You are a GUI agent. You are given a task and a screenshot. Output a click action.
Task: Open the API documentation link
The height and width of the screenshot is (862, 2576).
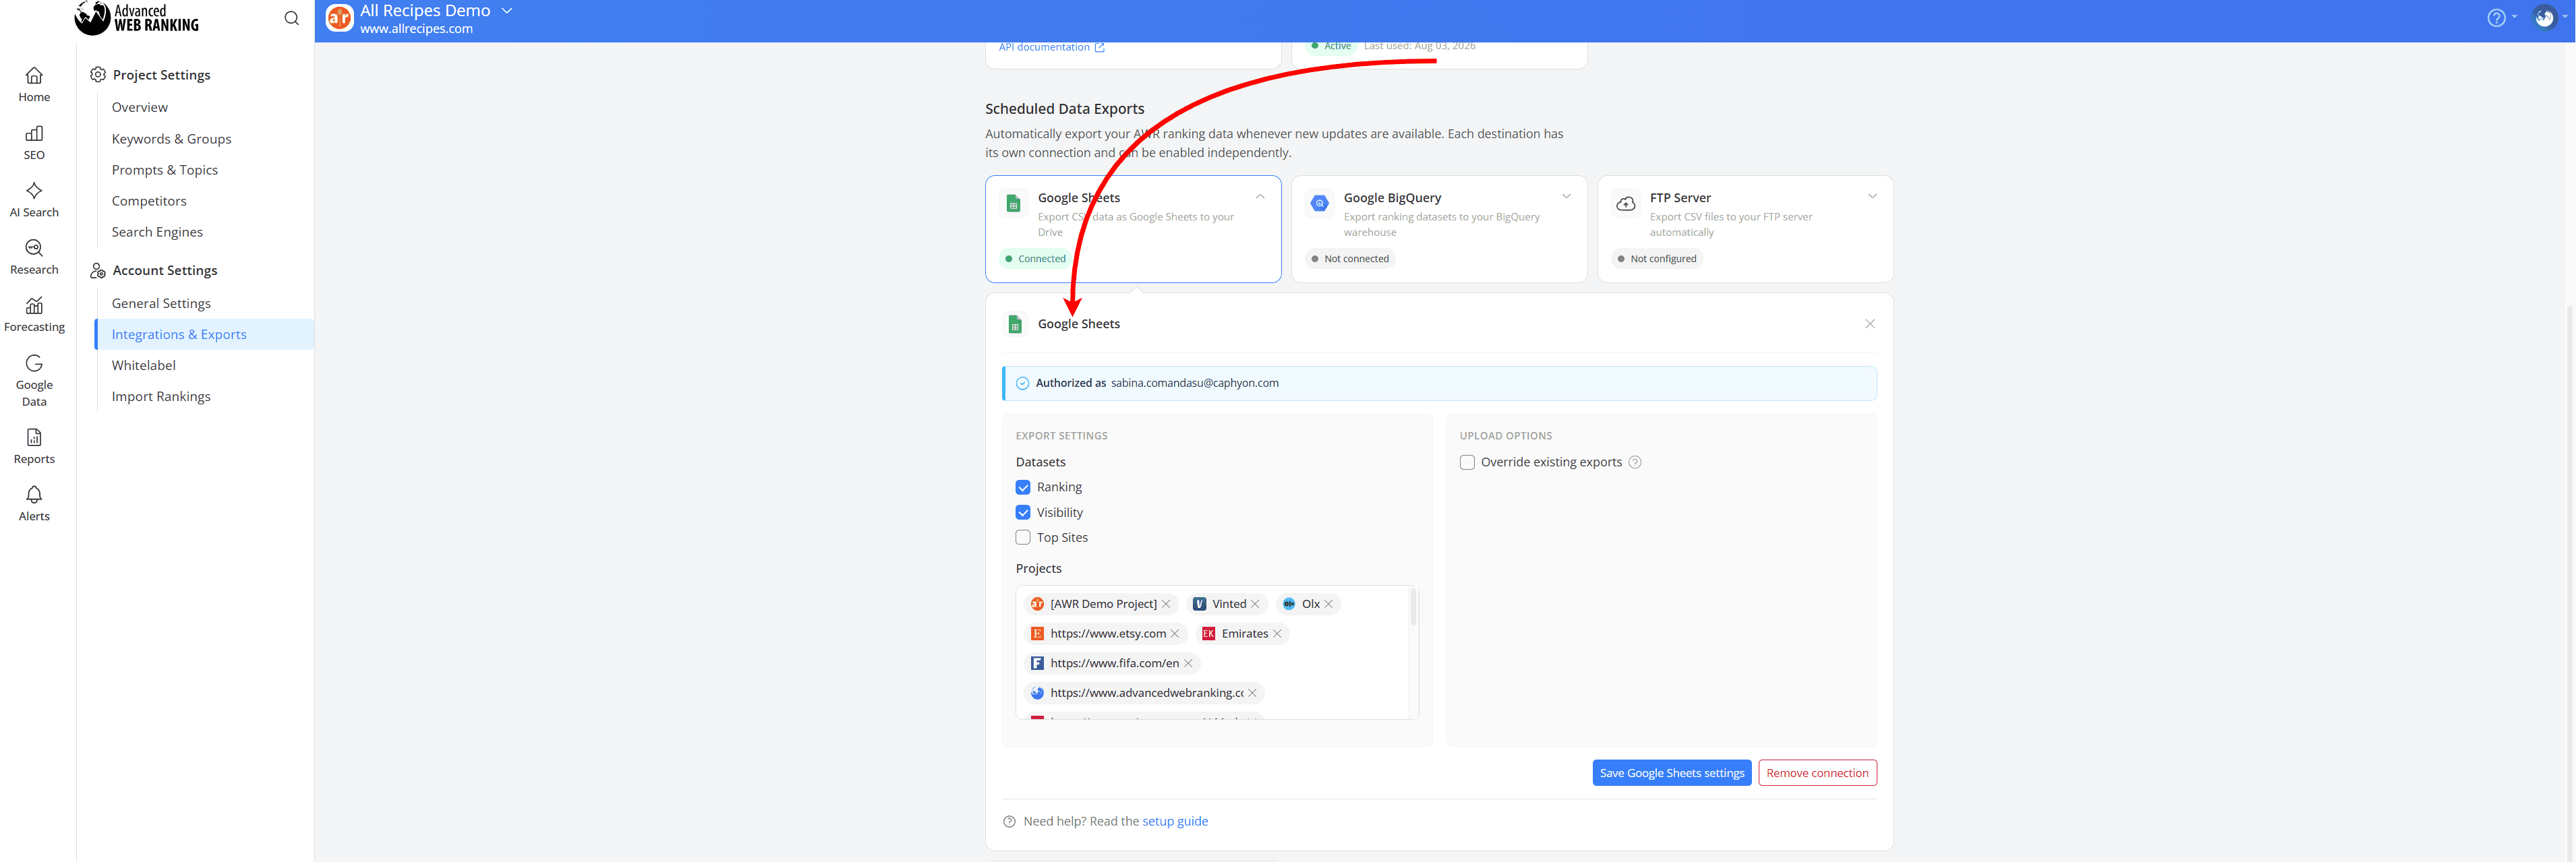(x=1051, y=47)
